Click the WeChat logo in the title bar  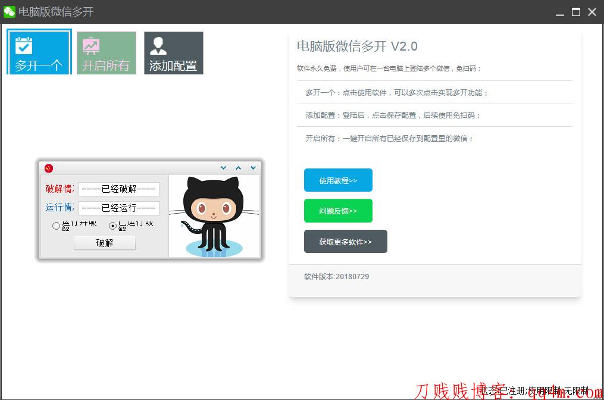(9, 11)
